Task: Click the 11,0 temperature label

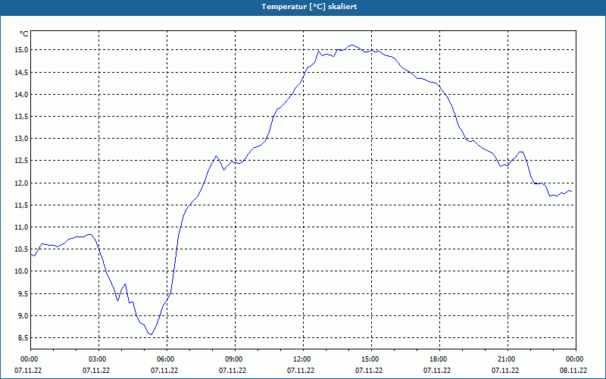Action: tap(22, 227)
